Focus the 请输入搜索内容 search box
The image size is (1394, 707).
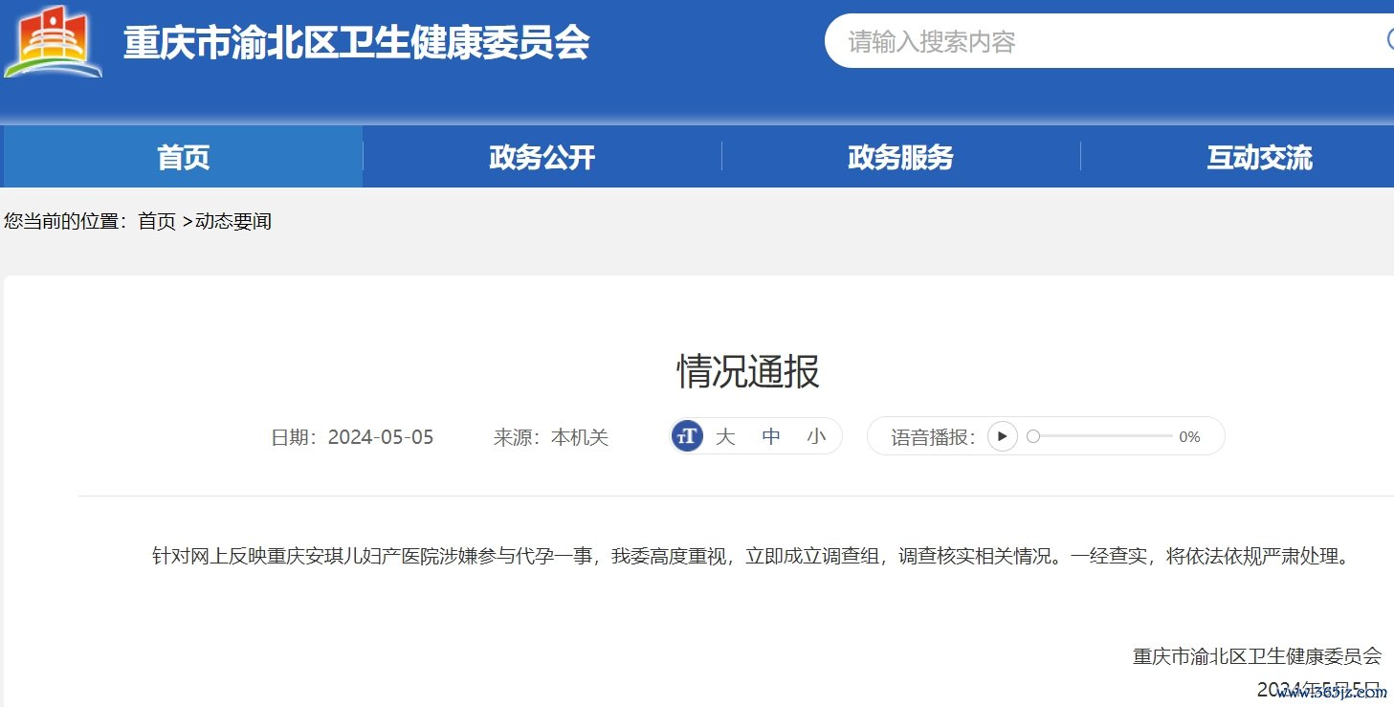click(1100, 41)
